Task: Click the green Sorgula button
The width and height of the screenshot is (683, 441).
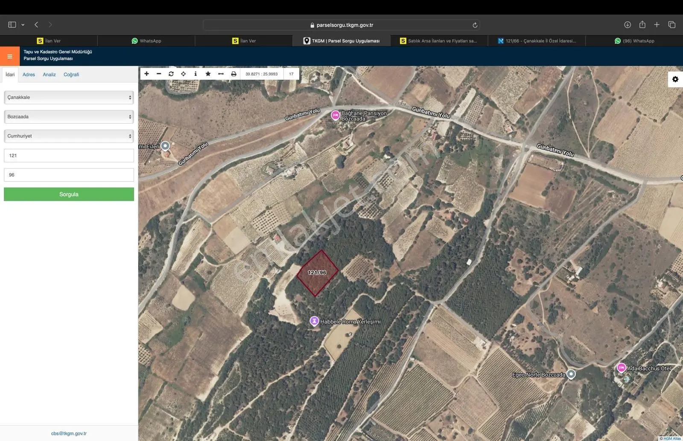Action: coord(69,194)
